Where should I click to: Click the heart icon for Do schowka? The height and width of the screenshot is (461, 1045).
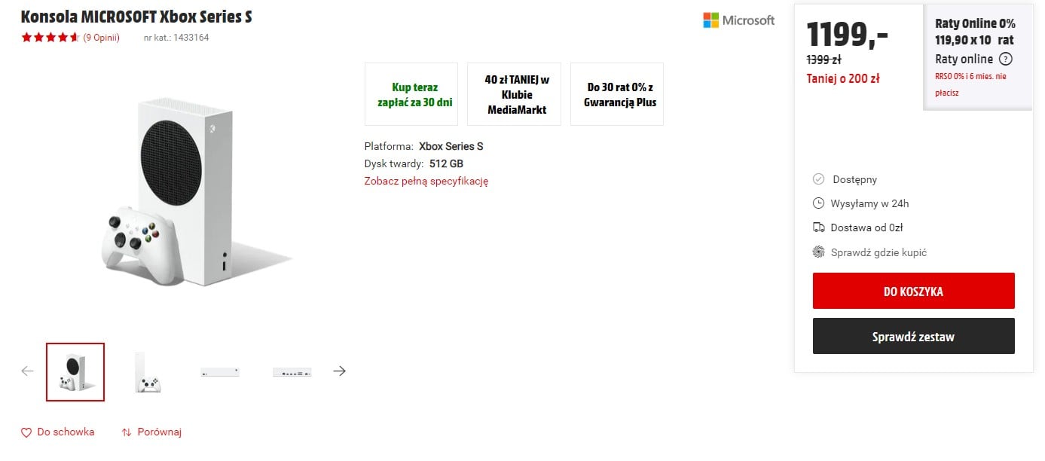[x=26, y=432]
